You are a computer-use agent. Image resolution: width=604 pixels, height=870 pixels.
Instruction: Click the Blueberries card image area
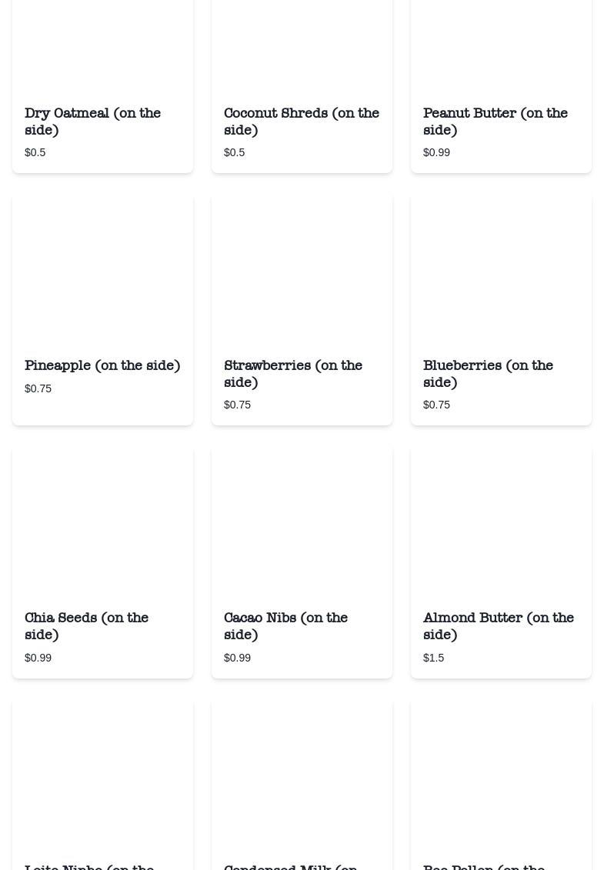pos(501,269)
